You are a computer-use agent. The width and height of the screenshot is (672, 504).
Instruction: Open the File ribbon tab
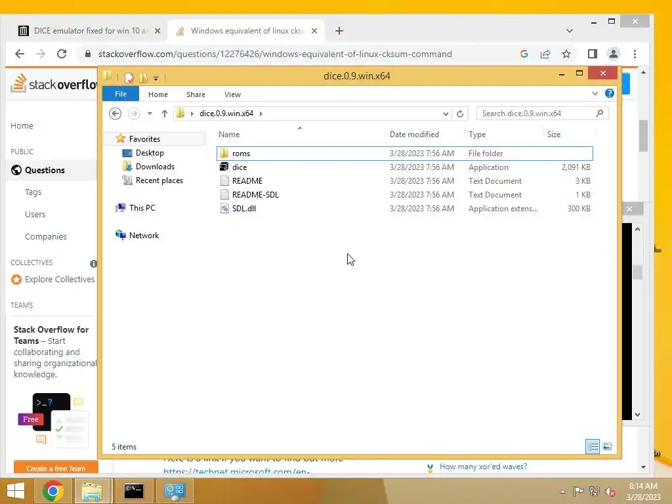point(121,94)
